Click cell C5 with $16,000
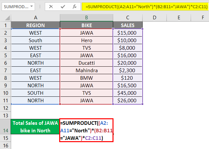Image resolution: width=209 pixels, height=149 pixels. point(128,55)
